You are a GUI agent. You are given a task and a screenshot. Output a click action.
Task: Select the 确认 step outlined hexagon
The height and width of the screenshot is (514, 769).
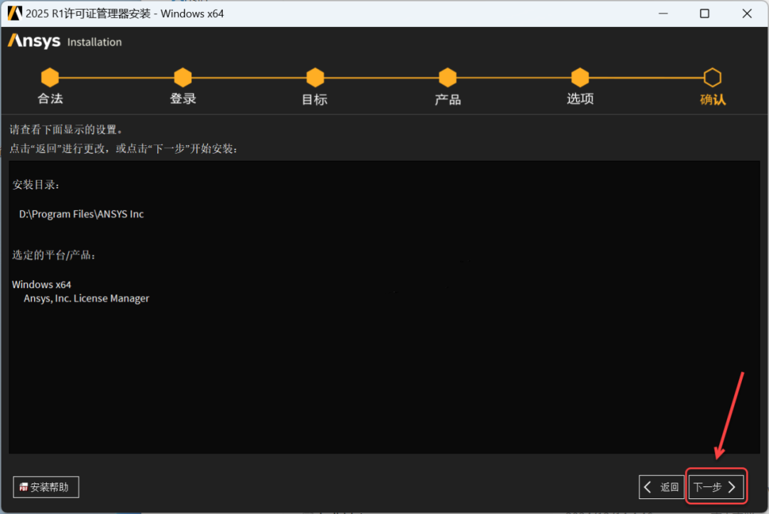coord(713,77)
